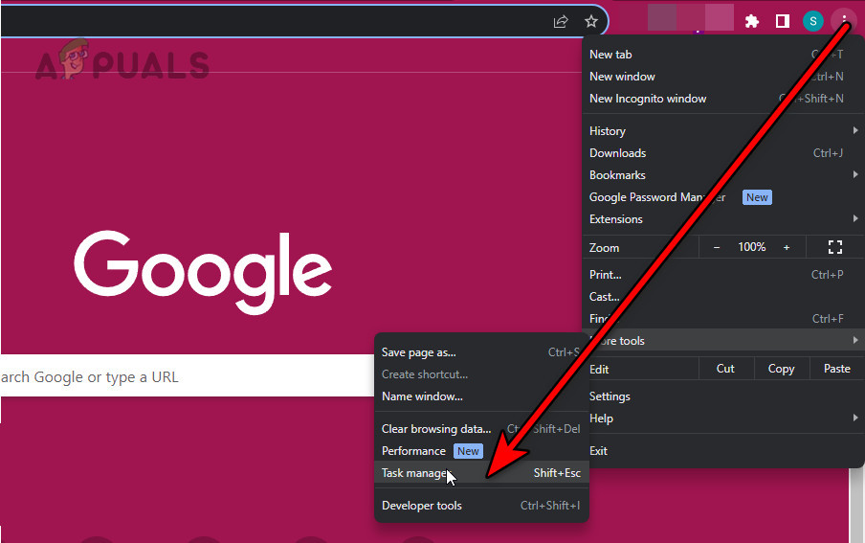This screenshot has width=865, height=543.
Task: Open Task manager from submenu
Action: coord(481,473)
